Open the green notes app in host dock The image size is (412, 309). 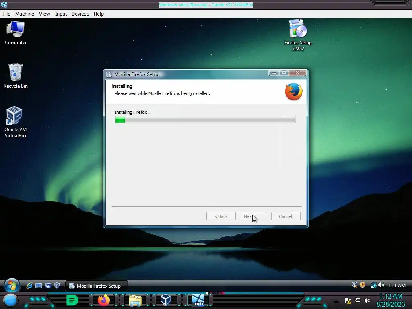pos(72,300)
